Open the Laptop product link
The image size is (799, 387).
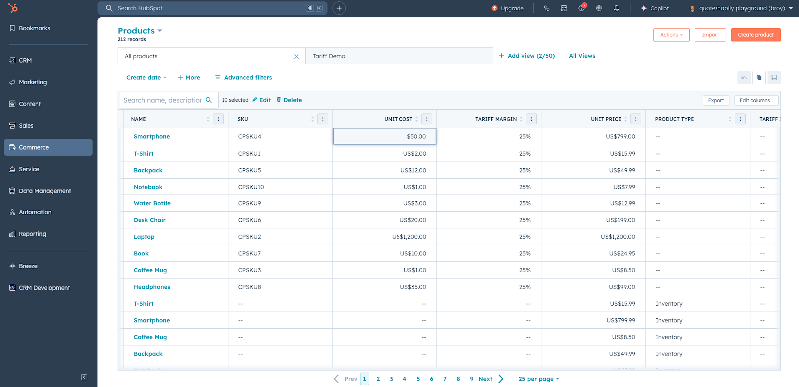[x=144, y=237]
